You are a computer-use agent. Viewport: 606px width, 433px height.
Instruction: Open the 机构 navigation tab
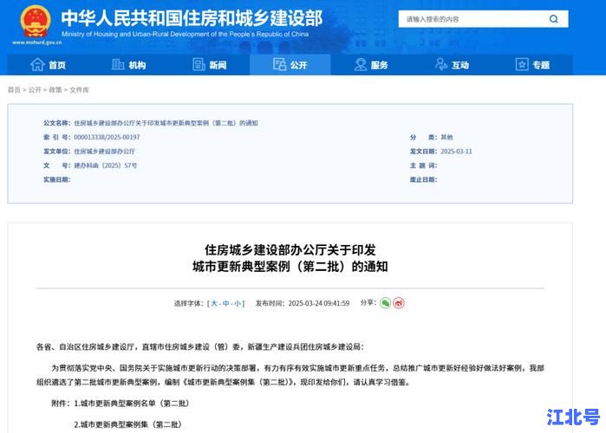point(128,65)
